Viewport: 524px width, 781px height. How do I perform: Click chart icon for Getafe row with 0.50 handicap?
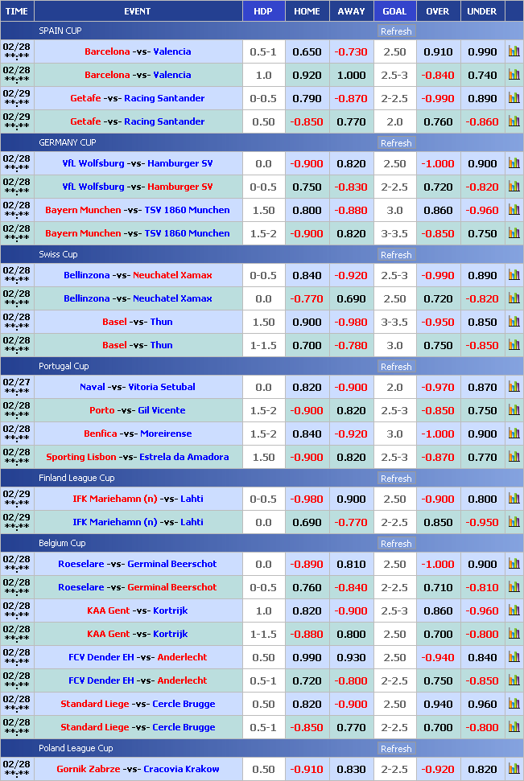[x=514, y=121]
